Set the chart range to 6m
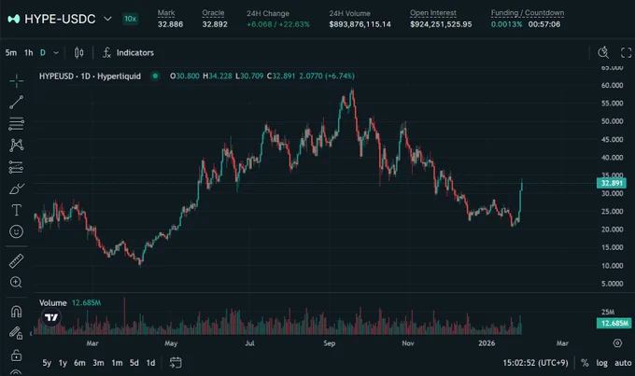The width and height of the screenshot is (635, 376). coord(79,363)
